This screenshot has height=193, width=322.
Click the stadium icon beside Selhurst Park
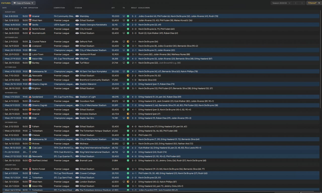77,42
